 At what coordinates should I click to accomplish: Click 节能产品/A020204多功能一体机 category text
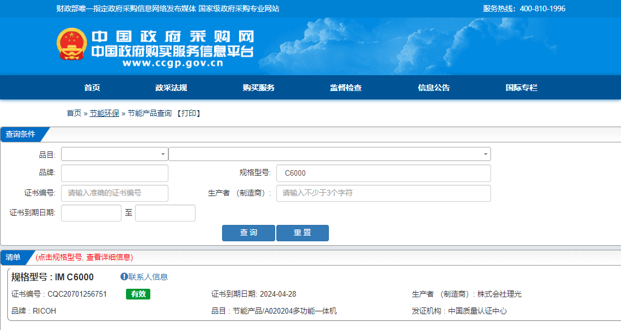tap(284, 311)
